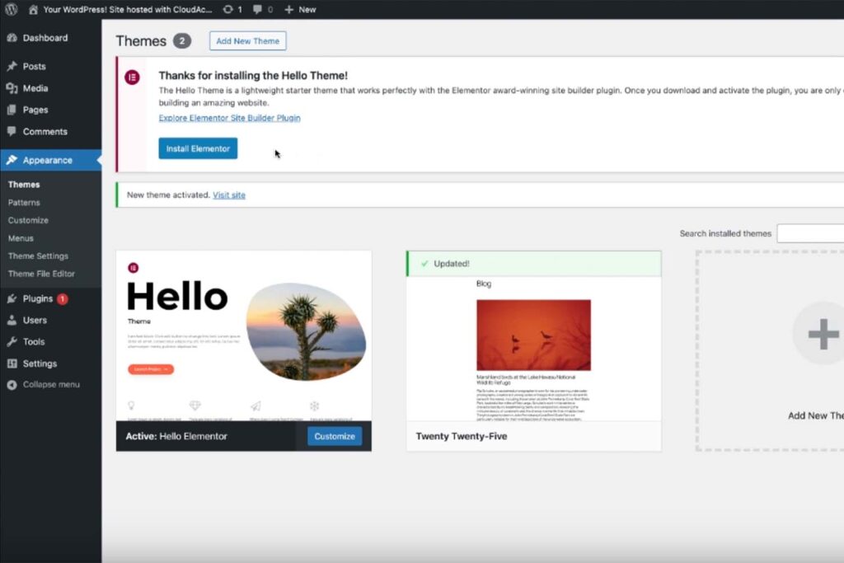Viewport: 844px width, 563px height.
Task: Focus the Search installed themes field
Action: point(810,233)
